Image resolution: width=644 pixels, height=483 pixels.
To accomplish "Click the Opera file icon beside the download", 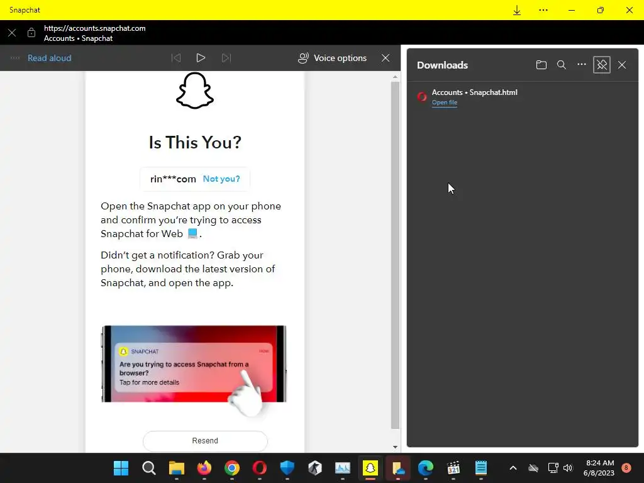I will point(422,97).
